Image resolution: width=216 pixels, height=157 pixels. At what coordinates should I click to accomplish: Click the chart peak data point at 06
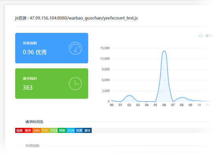(164, 51)
